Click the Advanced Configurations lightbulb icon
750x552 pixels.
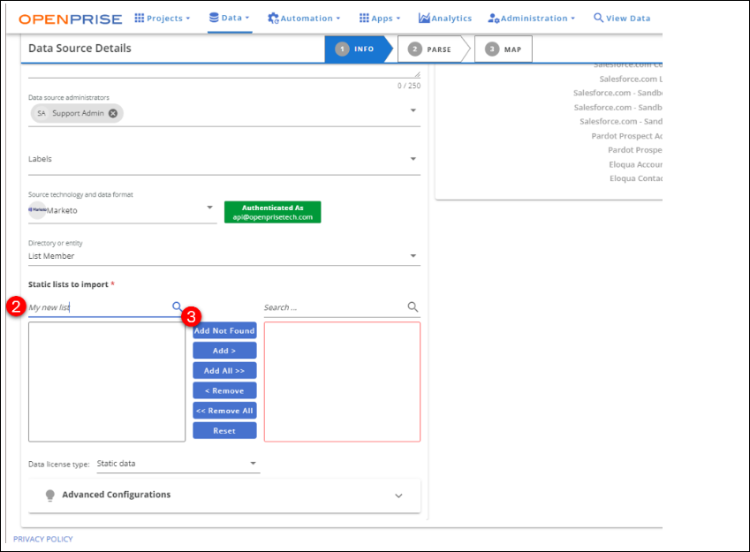click(49, 495)
